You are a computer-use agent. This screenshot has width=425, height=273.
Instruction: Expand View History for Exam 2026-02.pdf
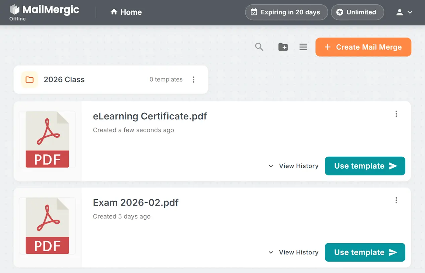(x=294, y=252)
